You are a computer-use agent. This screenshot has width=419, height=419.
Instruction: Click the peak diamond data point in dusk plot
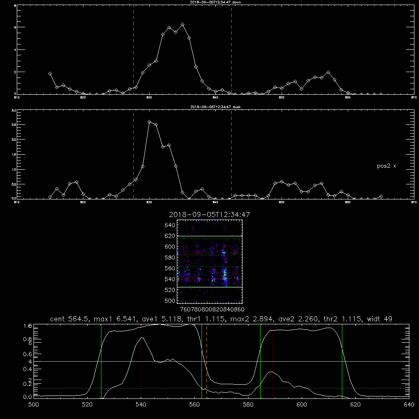click(x=150, y=122)
